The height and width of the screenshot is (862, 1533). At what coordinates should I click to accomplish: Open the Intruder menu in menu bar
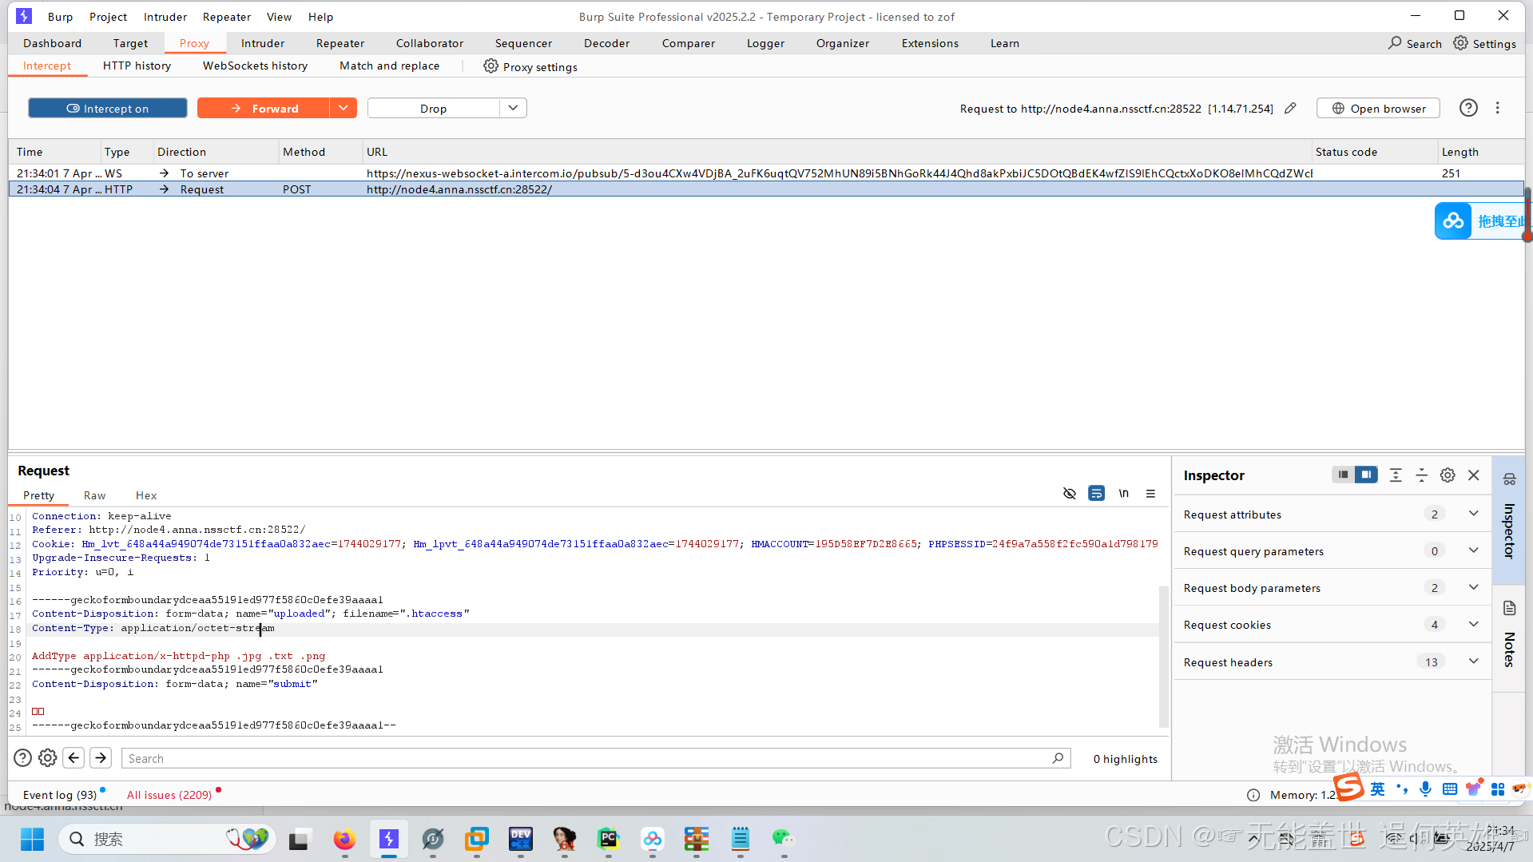click(165, 17)
